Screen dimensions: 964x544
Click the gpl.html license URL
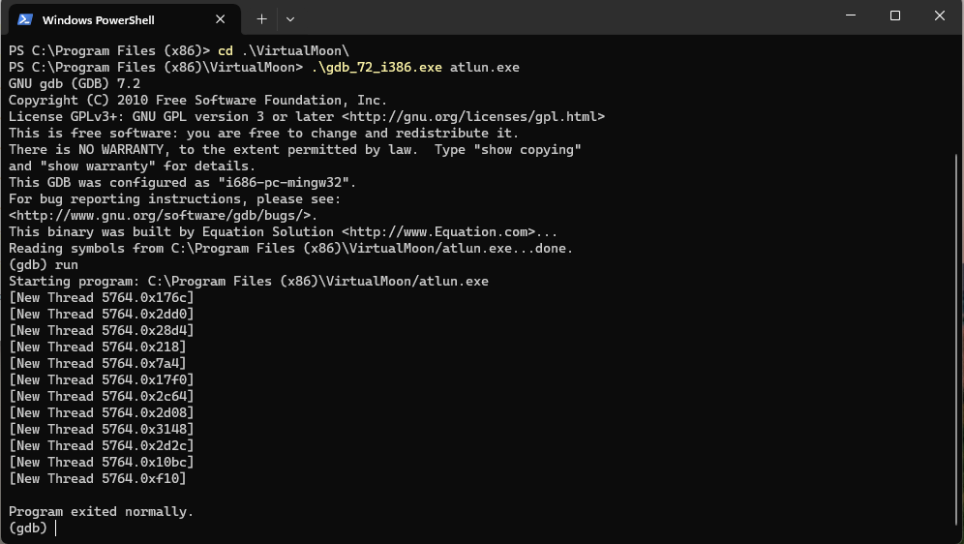click(x=474, y=117)
